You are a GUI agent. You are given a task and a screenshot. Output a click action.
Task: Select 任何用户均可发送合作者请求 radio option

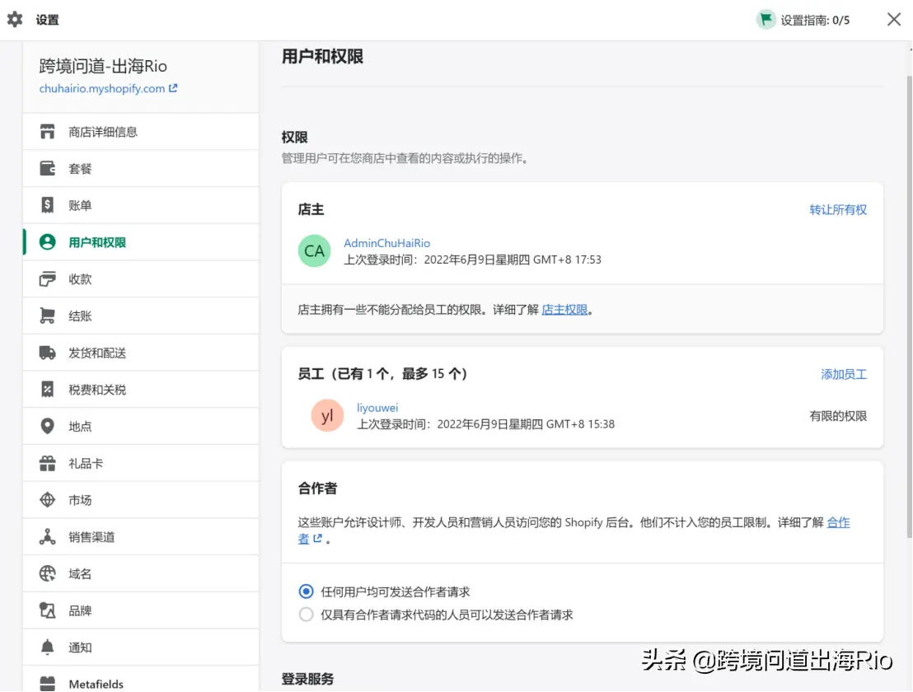(307, 591)
